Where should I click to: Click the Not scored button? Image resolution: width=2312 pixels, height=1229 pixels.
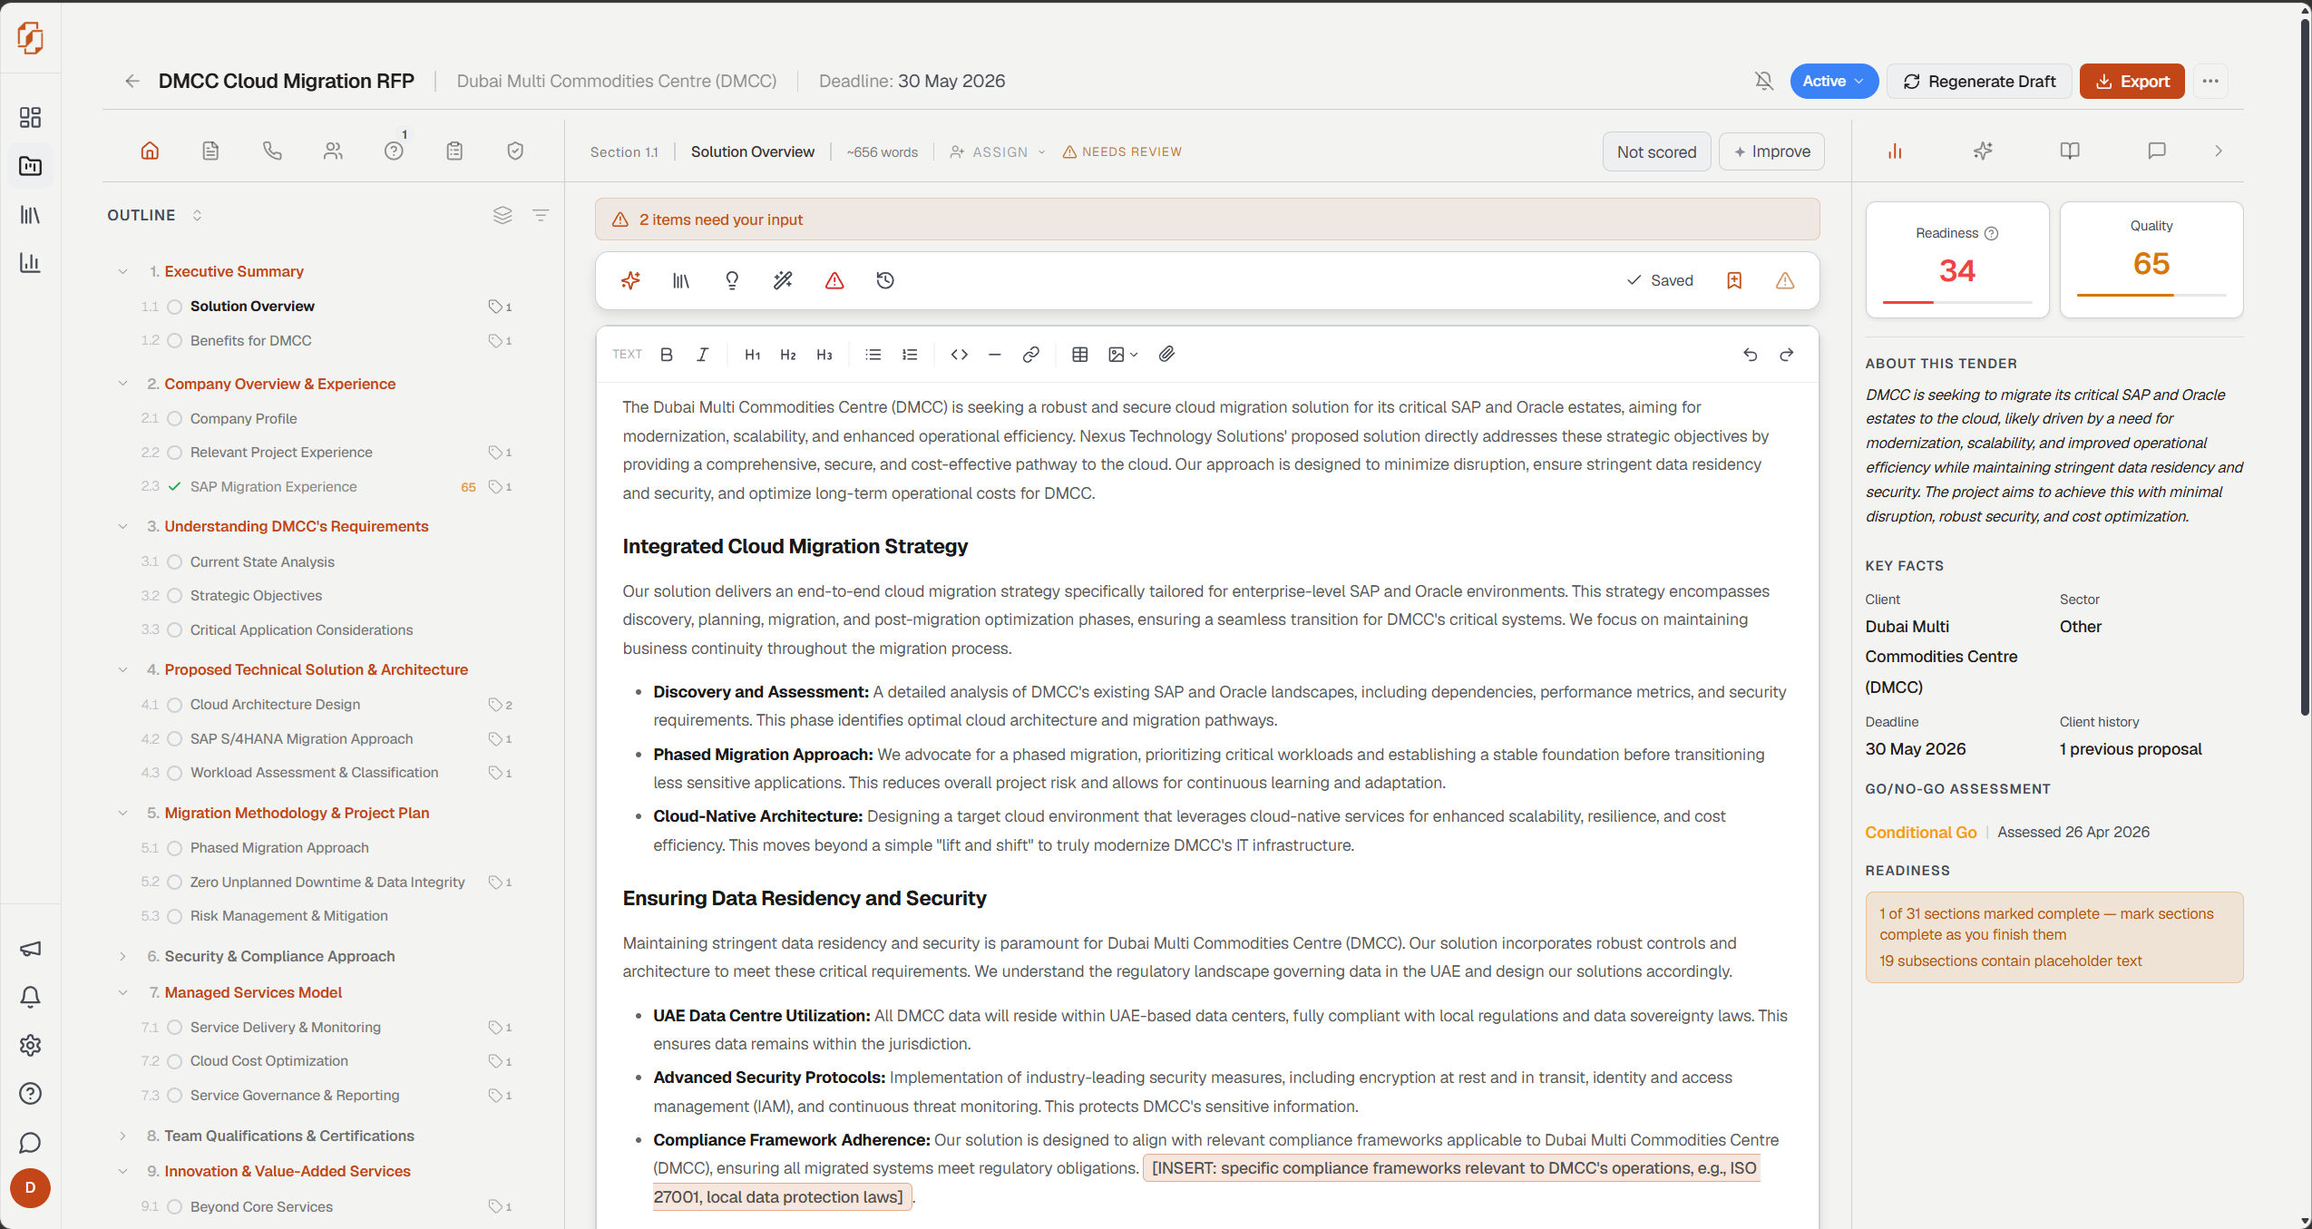click(x=1656, y=152)
